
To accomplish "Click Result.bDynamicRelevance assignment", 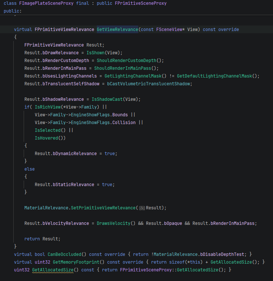I will (x=76, y=154).
